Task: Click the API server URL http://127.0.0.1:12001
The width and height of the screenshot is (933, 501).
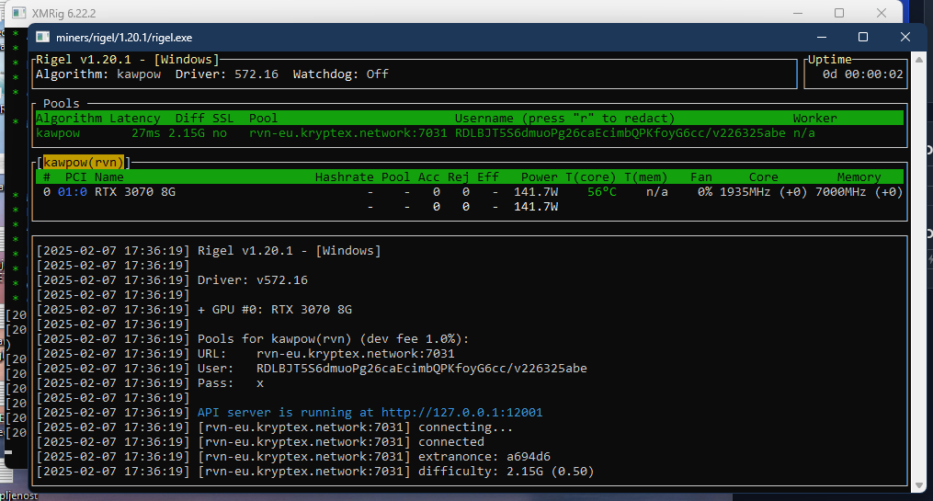Action: click(x=461, y=413)
